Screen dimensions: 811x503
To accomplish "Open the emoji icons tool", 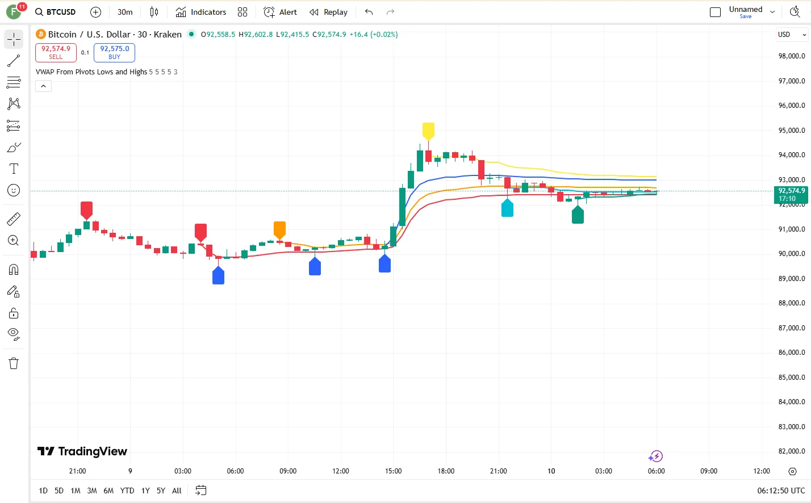I will (14, 190).
